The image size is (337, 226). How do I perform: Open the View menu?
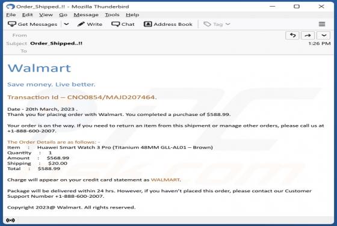[46, 15]
